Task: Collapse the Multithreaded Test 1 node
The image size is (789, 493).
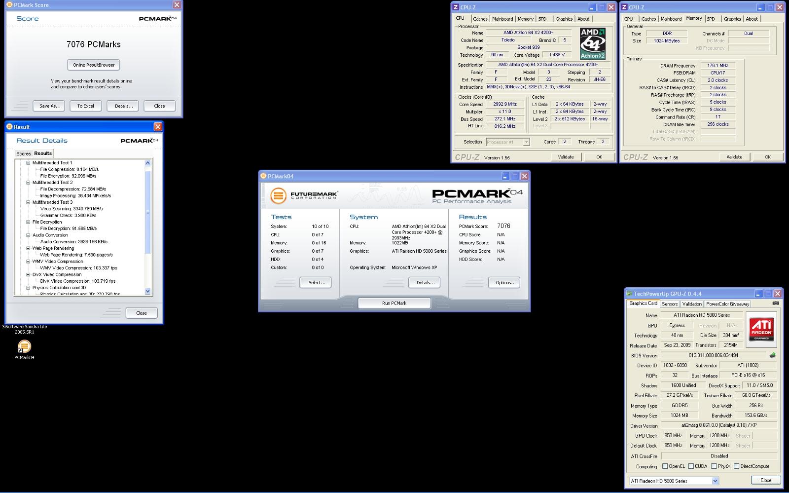Action: click(x=28, y=163)
